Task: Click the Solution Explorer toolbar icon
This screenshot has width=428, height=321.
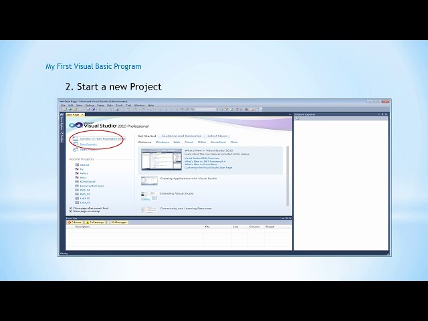Action: [298, 118]
